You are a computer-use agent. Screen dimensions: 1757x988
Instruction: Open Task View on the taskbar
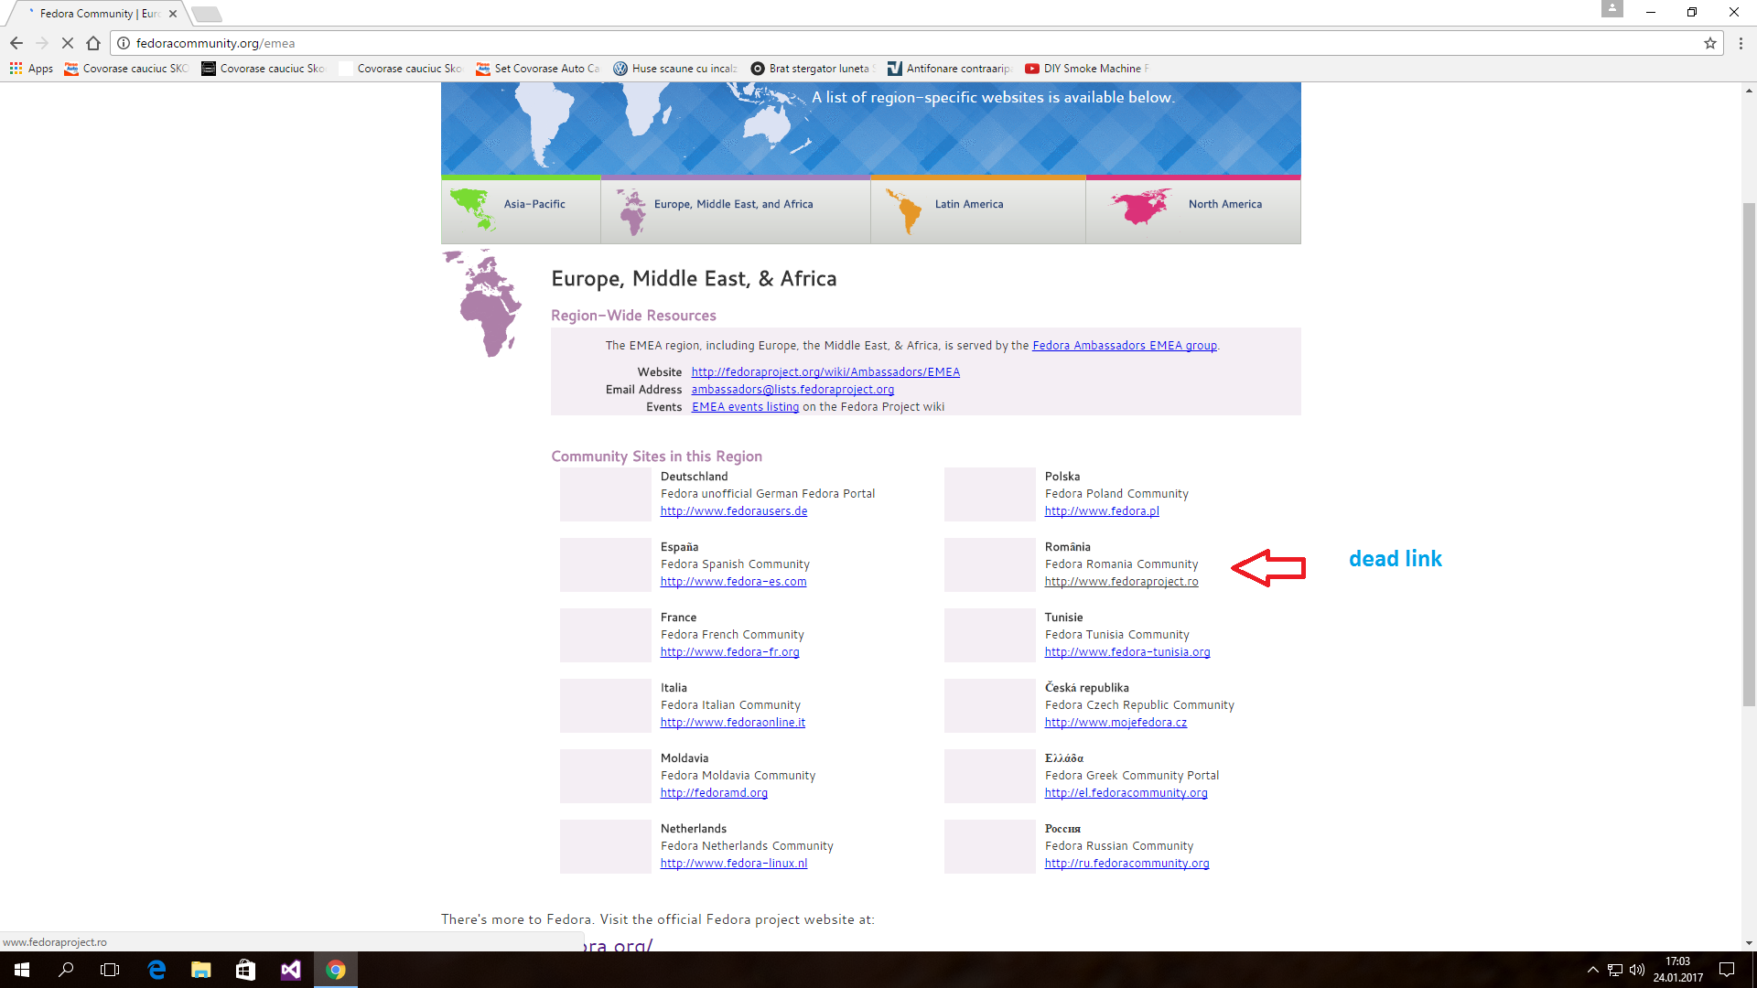[110, 970]
